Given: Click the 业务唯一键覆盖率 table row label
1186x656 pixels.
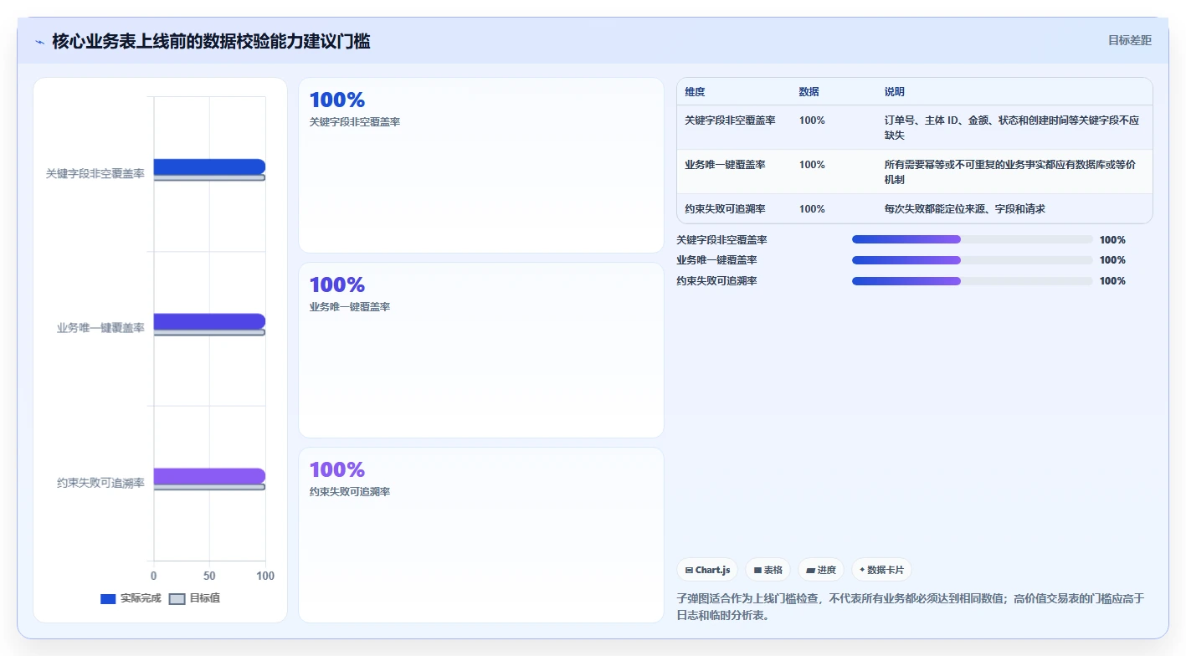Looking at the screenshot, I should tap(725, 165).
